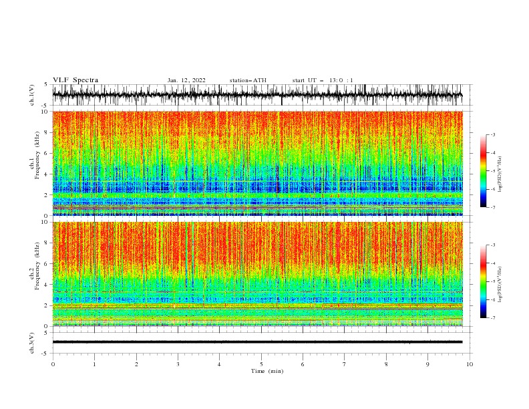This screenshot has height=409, width=529.
Task: Click the time axis tick labeled "5"
Action: coord(261,364)
